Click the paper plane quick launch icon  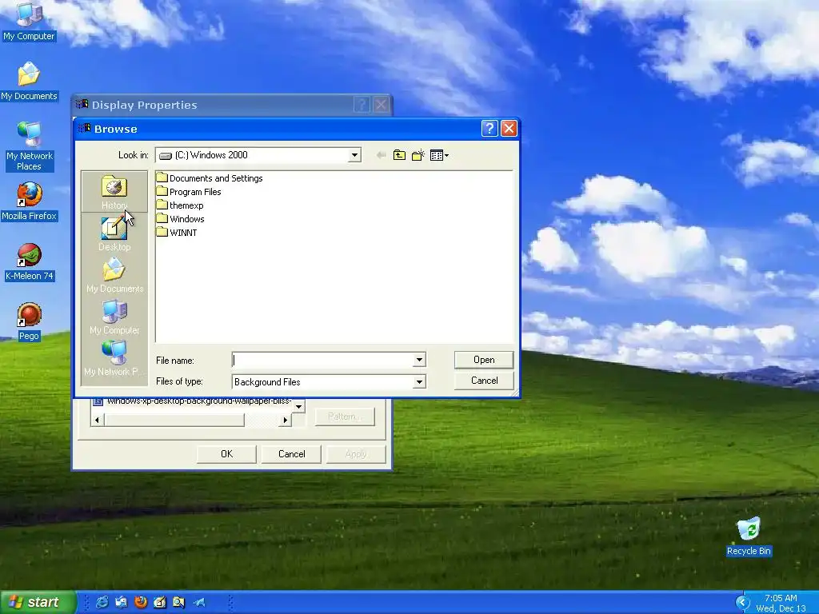click(x=198, y=602)
